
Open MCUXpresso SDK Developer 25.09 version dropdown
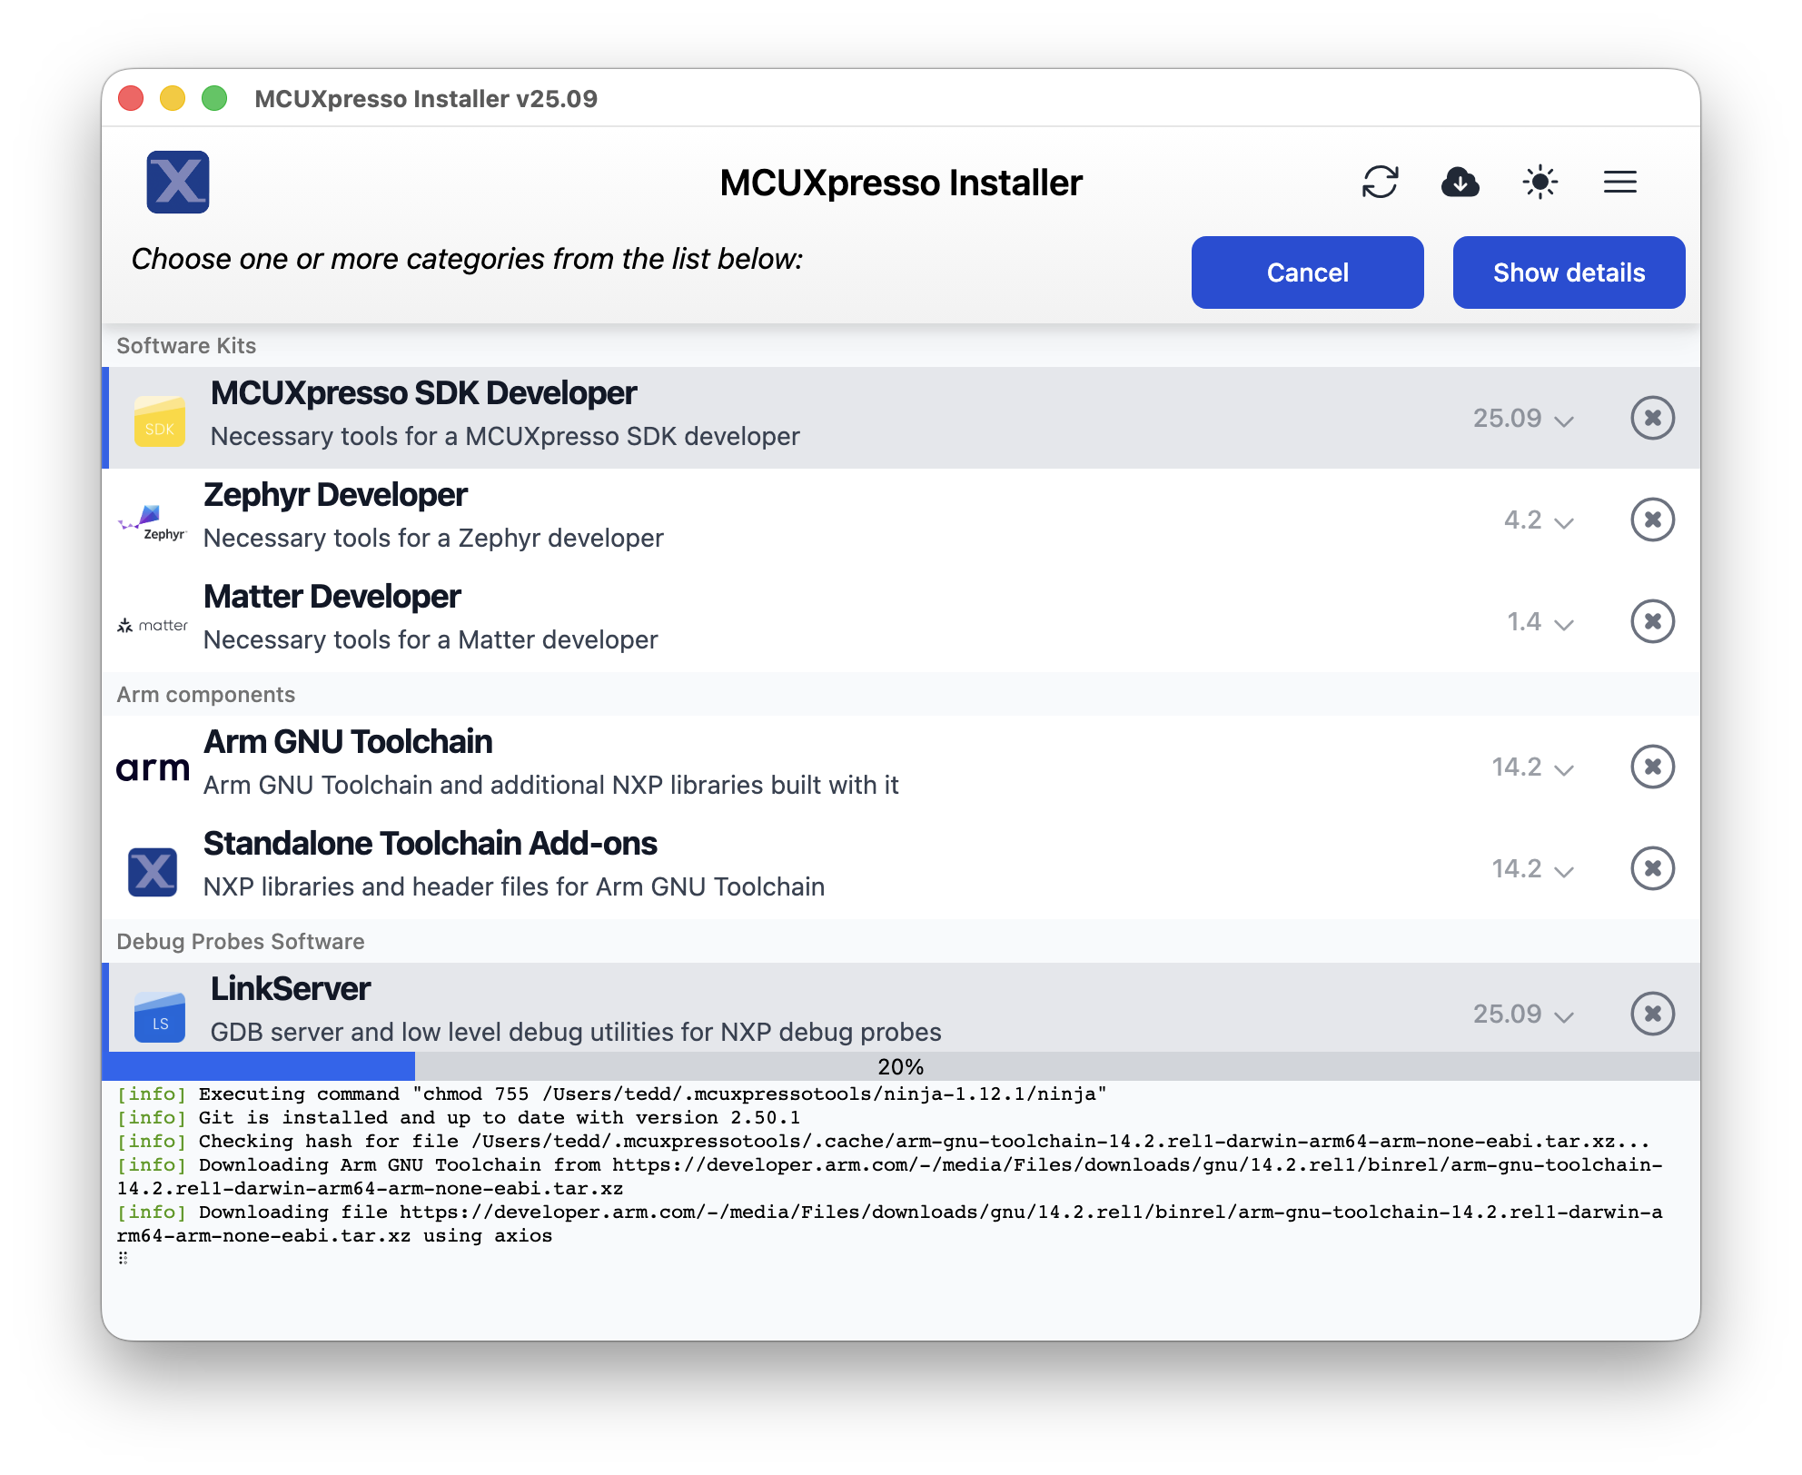pos(1523,418)
